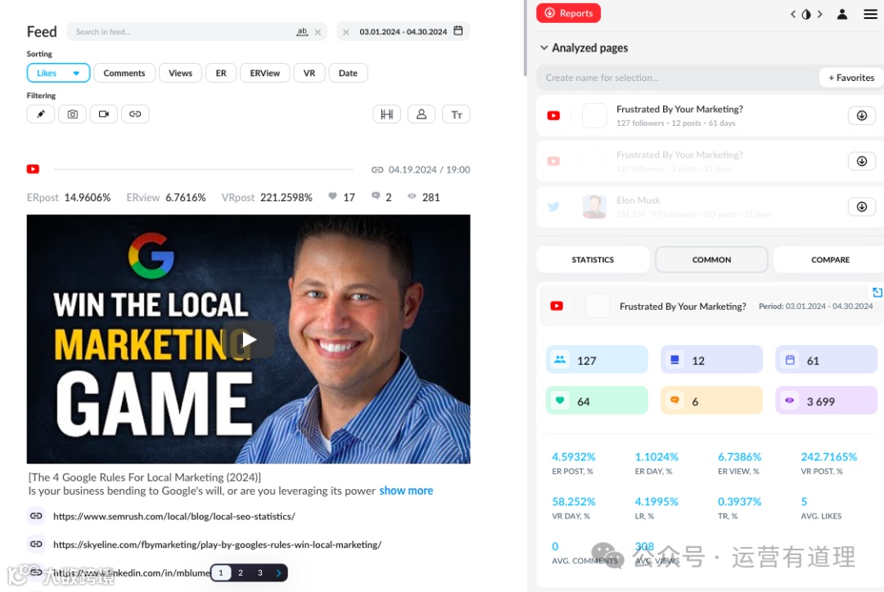Open the skyeline.com fbymarketing link
The height and width of the screenshot is (592, 884).
[217, 544]
